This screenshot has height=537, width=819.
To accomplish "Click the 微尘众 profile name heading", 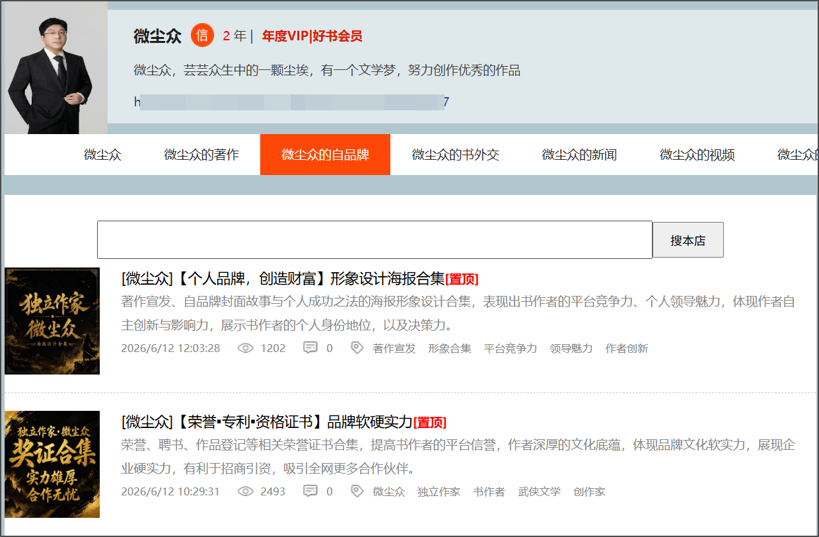I will click(157, 36).
